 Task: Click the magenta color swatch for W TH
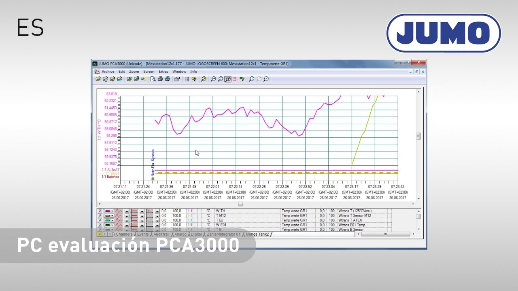pos(107,211)
